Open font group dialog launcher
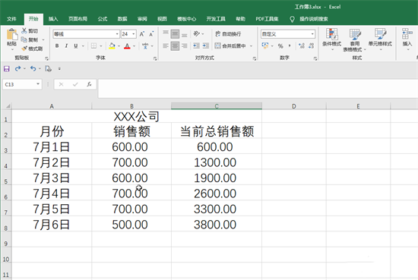This screenshot has width=418, height=280. click(x=155, y=58)
